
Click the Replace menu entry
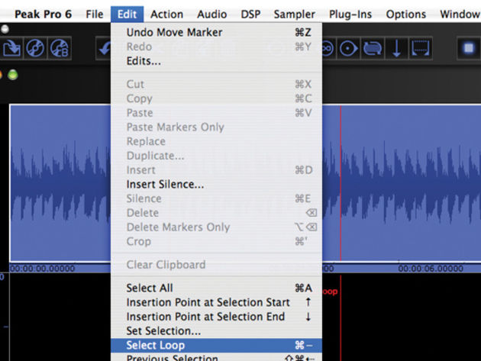pyautogui.click(x=216, y=141)
